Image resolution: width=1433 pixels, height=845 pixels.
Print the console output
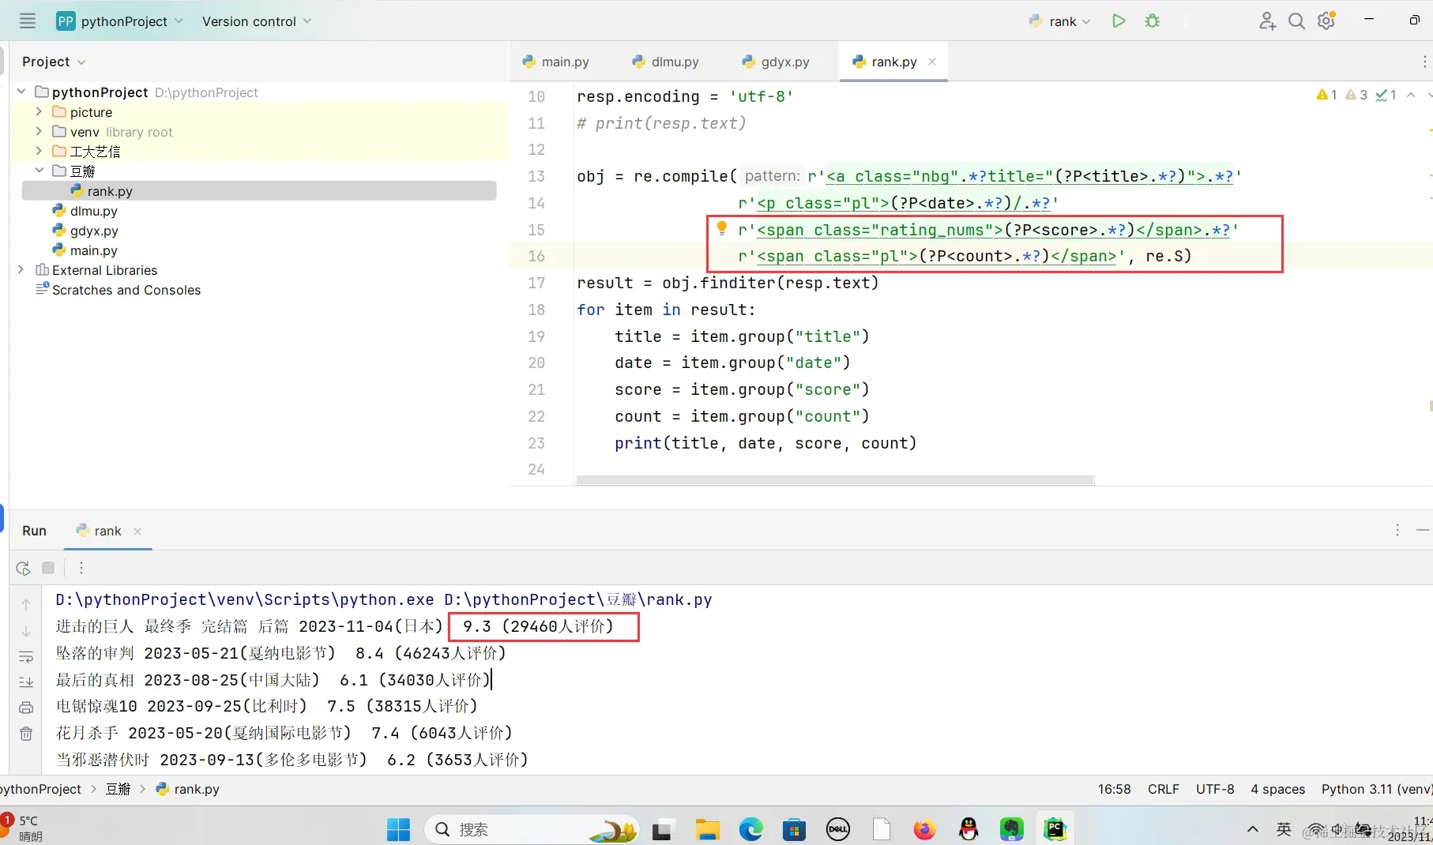[26, 708]
